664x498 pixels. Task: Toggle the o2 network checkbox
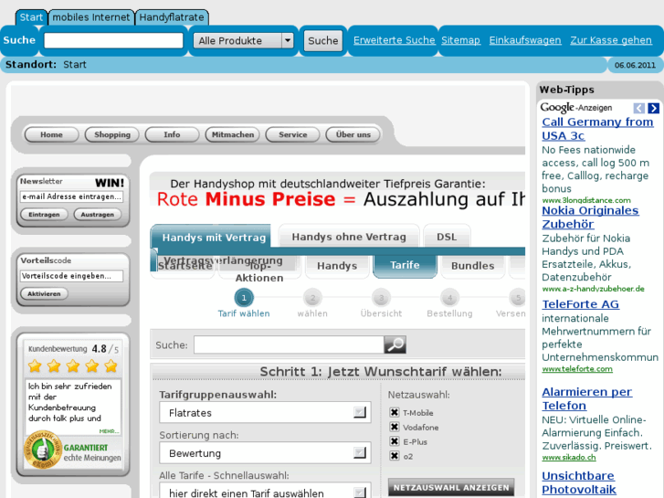tap(395, 456)
